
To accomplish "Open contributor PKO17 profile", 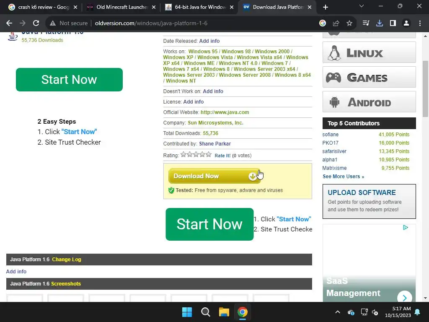I will pos(330,143).
